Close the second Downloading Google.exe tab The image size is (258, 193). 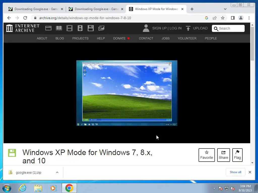click(x=122, y=9)
